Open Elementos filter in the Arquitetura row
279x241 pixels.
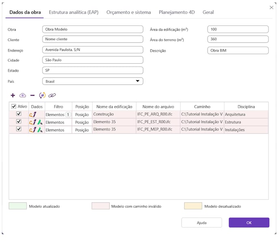(55, 115)
